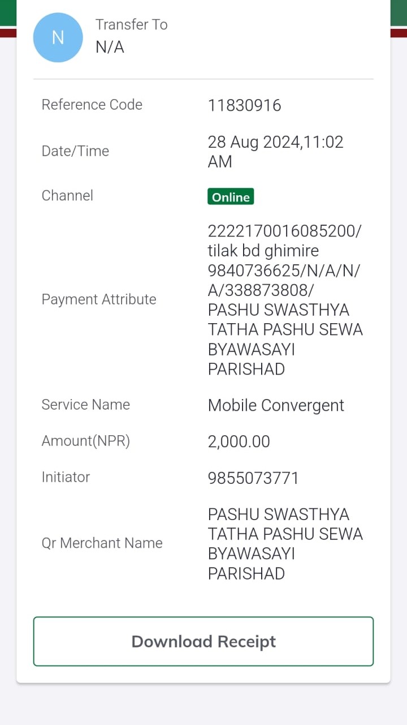The height and width of the screenshot is (725, 407).
Task: Select the Reference Code label
Action: [x=92, y=105]
